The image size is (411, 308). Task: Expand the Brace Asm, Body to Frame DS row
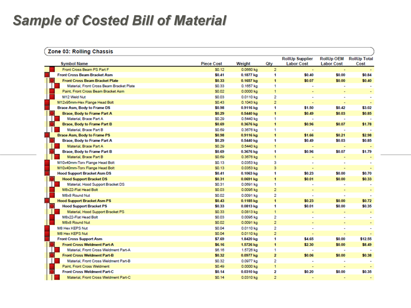(x=47, y=108)
